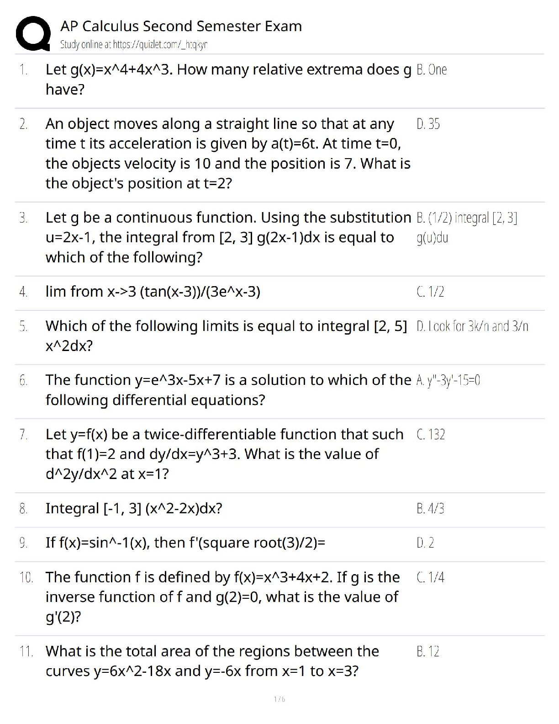
Task: Click the answer 'D. 35'
Action: pos(428,124)
